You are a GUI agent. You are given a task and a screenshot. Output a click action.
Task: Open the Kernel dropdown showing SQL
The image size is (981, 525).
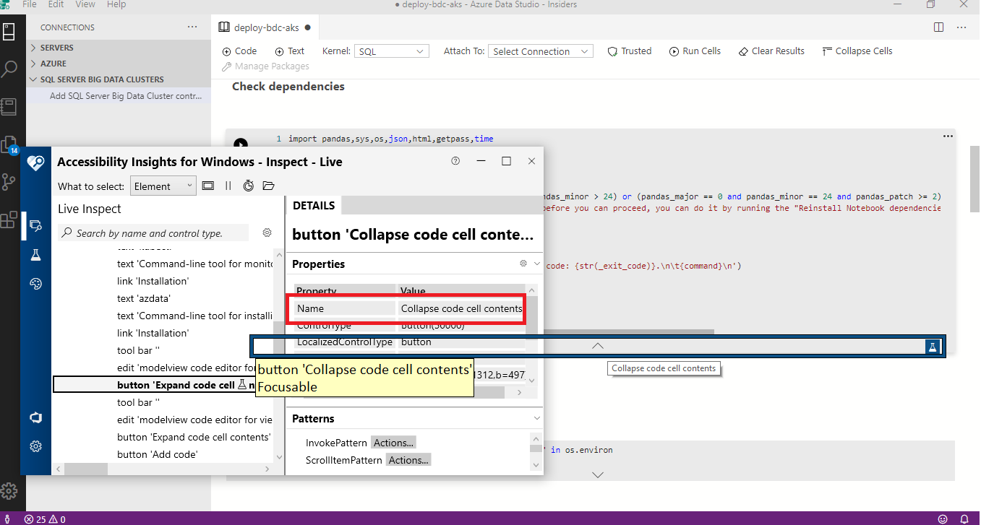coord(391,51)
